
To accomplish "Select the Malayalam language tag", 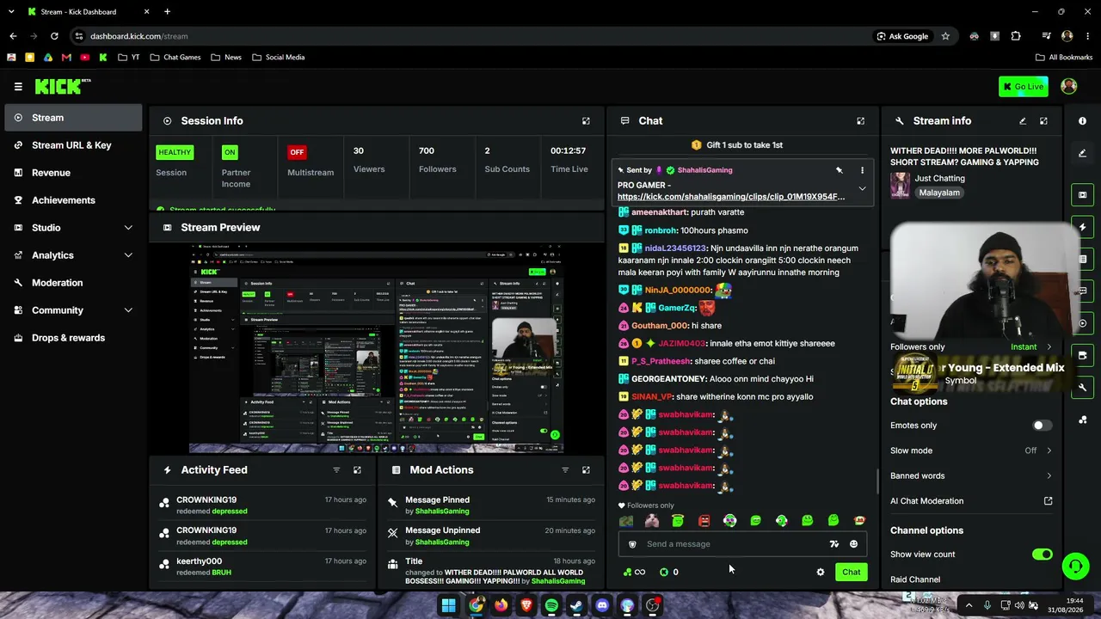I will pos(939,193).
